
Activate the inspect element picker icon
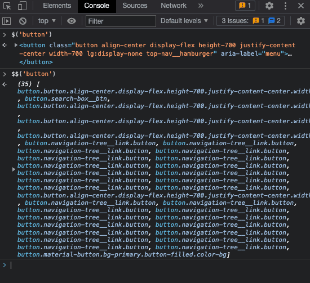point(7,6)
